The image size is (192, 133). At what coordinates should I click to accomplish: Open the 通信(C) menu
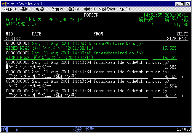(73, 9)
